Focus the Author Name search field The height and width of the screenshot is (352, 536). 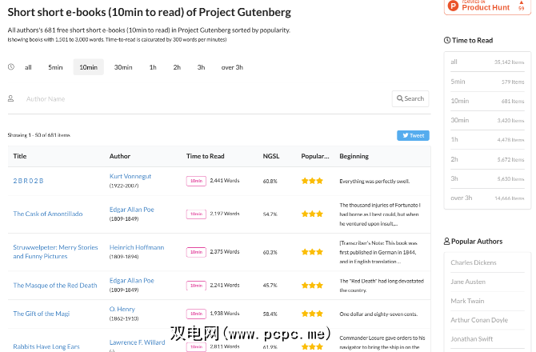point(205,98)
